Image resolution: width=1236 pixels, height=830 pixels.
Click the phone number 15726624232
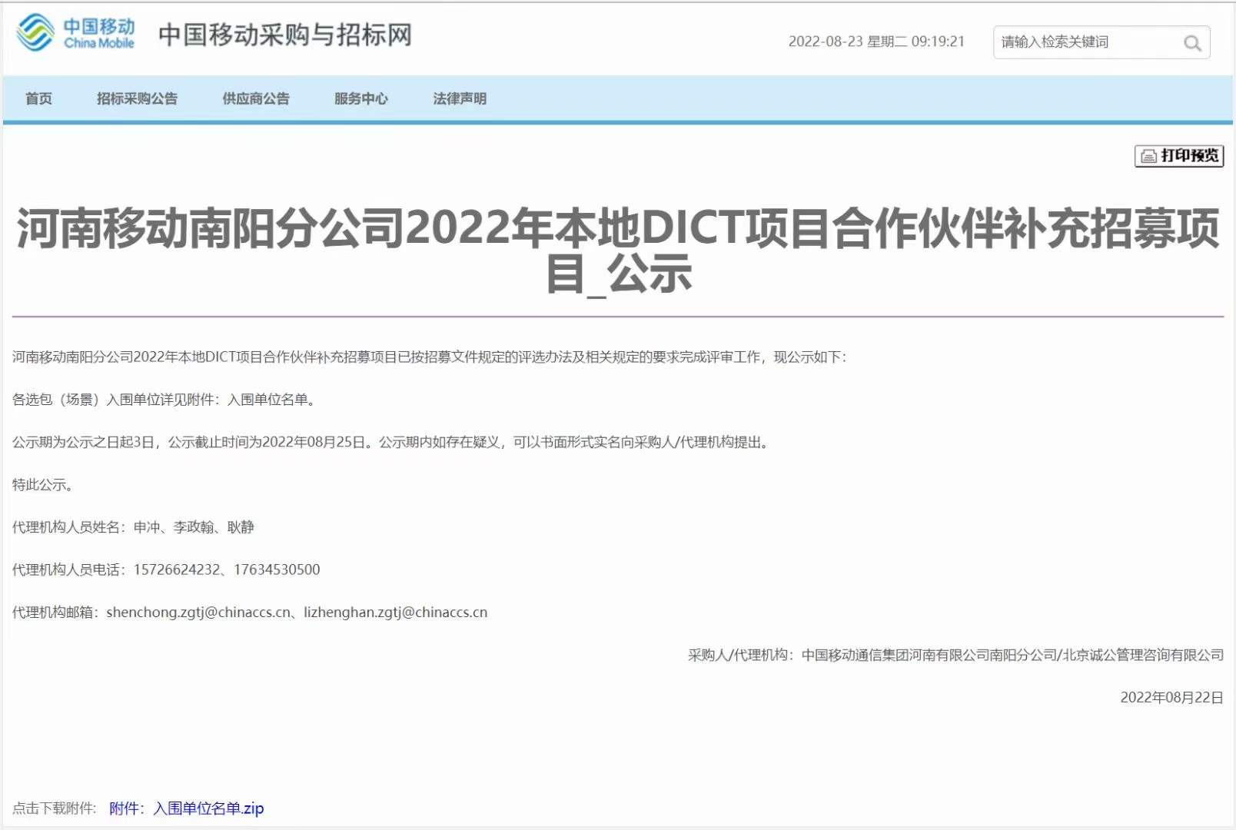(177, 569)
